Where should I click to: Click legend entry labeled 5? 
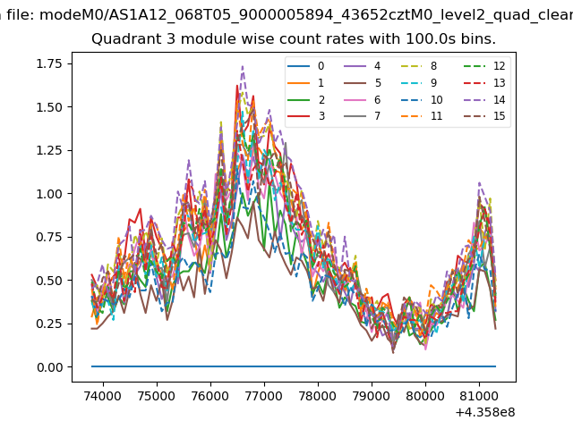(x=363, y=83)
